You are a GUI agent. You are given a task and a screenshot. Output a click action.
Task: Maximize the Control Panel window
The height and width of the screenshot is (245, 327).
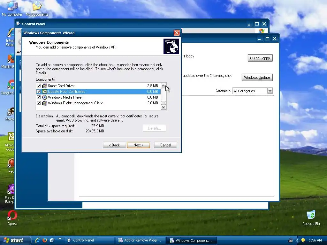tap(257, 24)
